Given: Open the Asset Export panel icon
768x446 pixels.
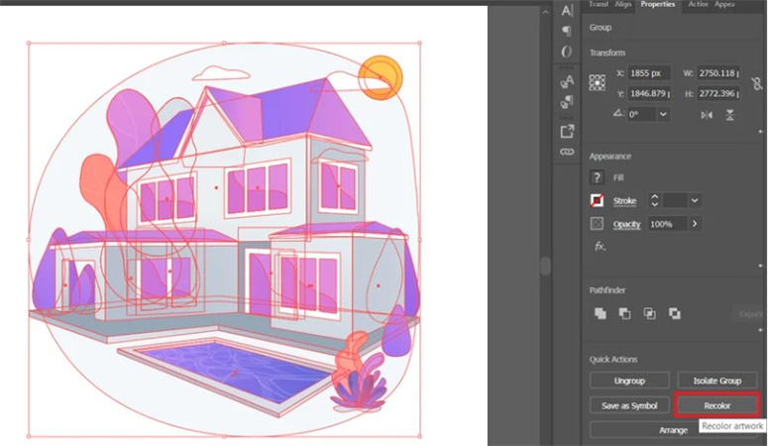Looking at the screenshot, I should tap(567, 131).
